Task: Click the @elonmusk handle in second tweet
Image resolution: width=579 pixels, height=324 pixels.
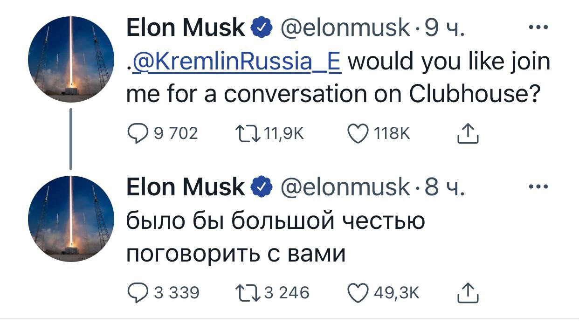Action: tap(345, 187)
